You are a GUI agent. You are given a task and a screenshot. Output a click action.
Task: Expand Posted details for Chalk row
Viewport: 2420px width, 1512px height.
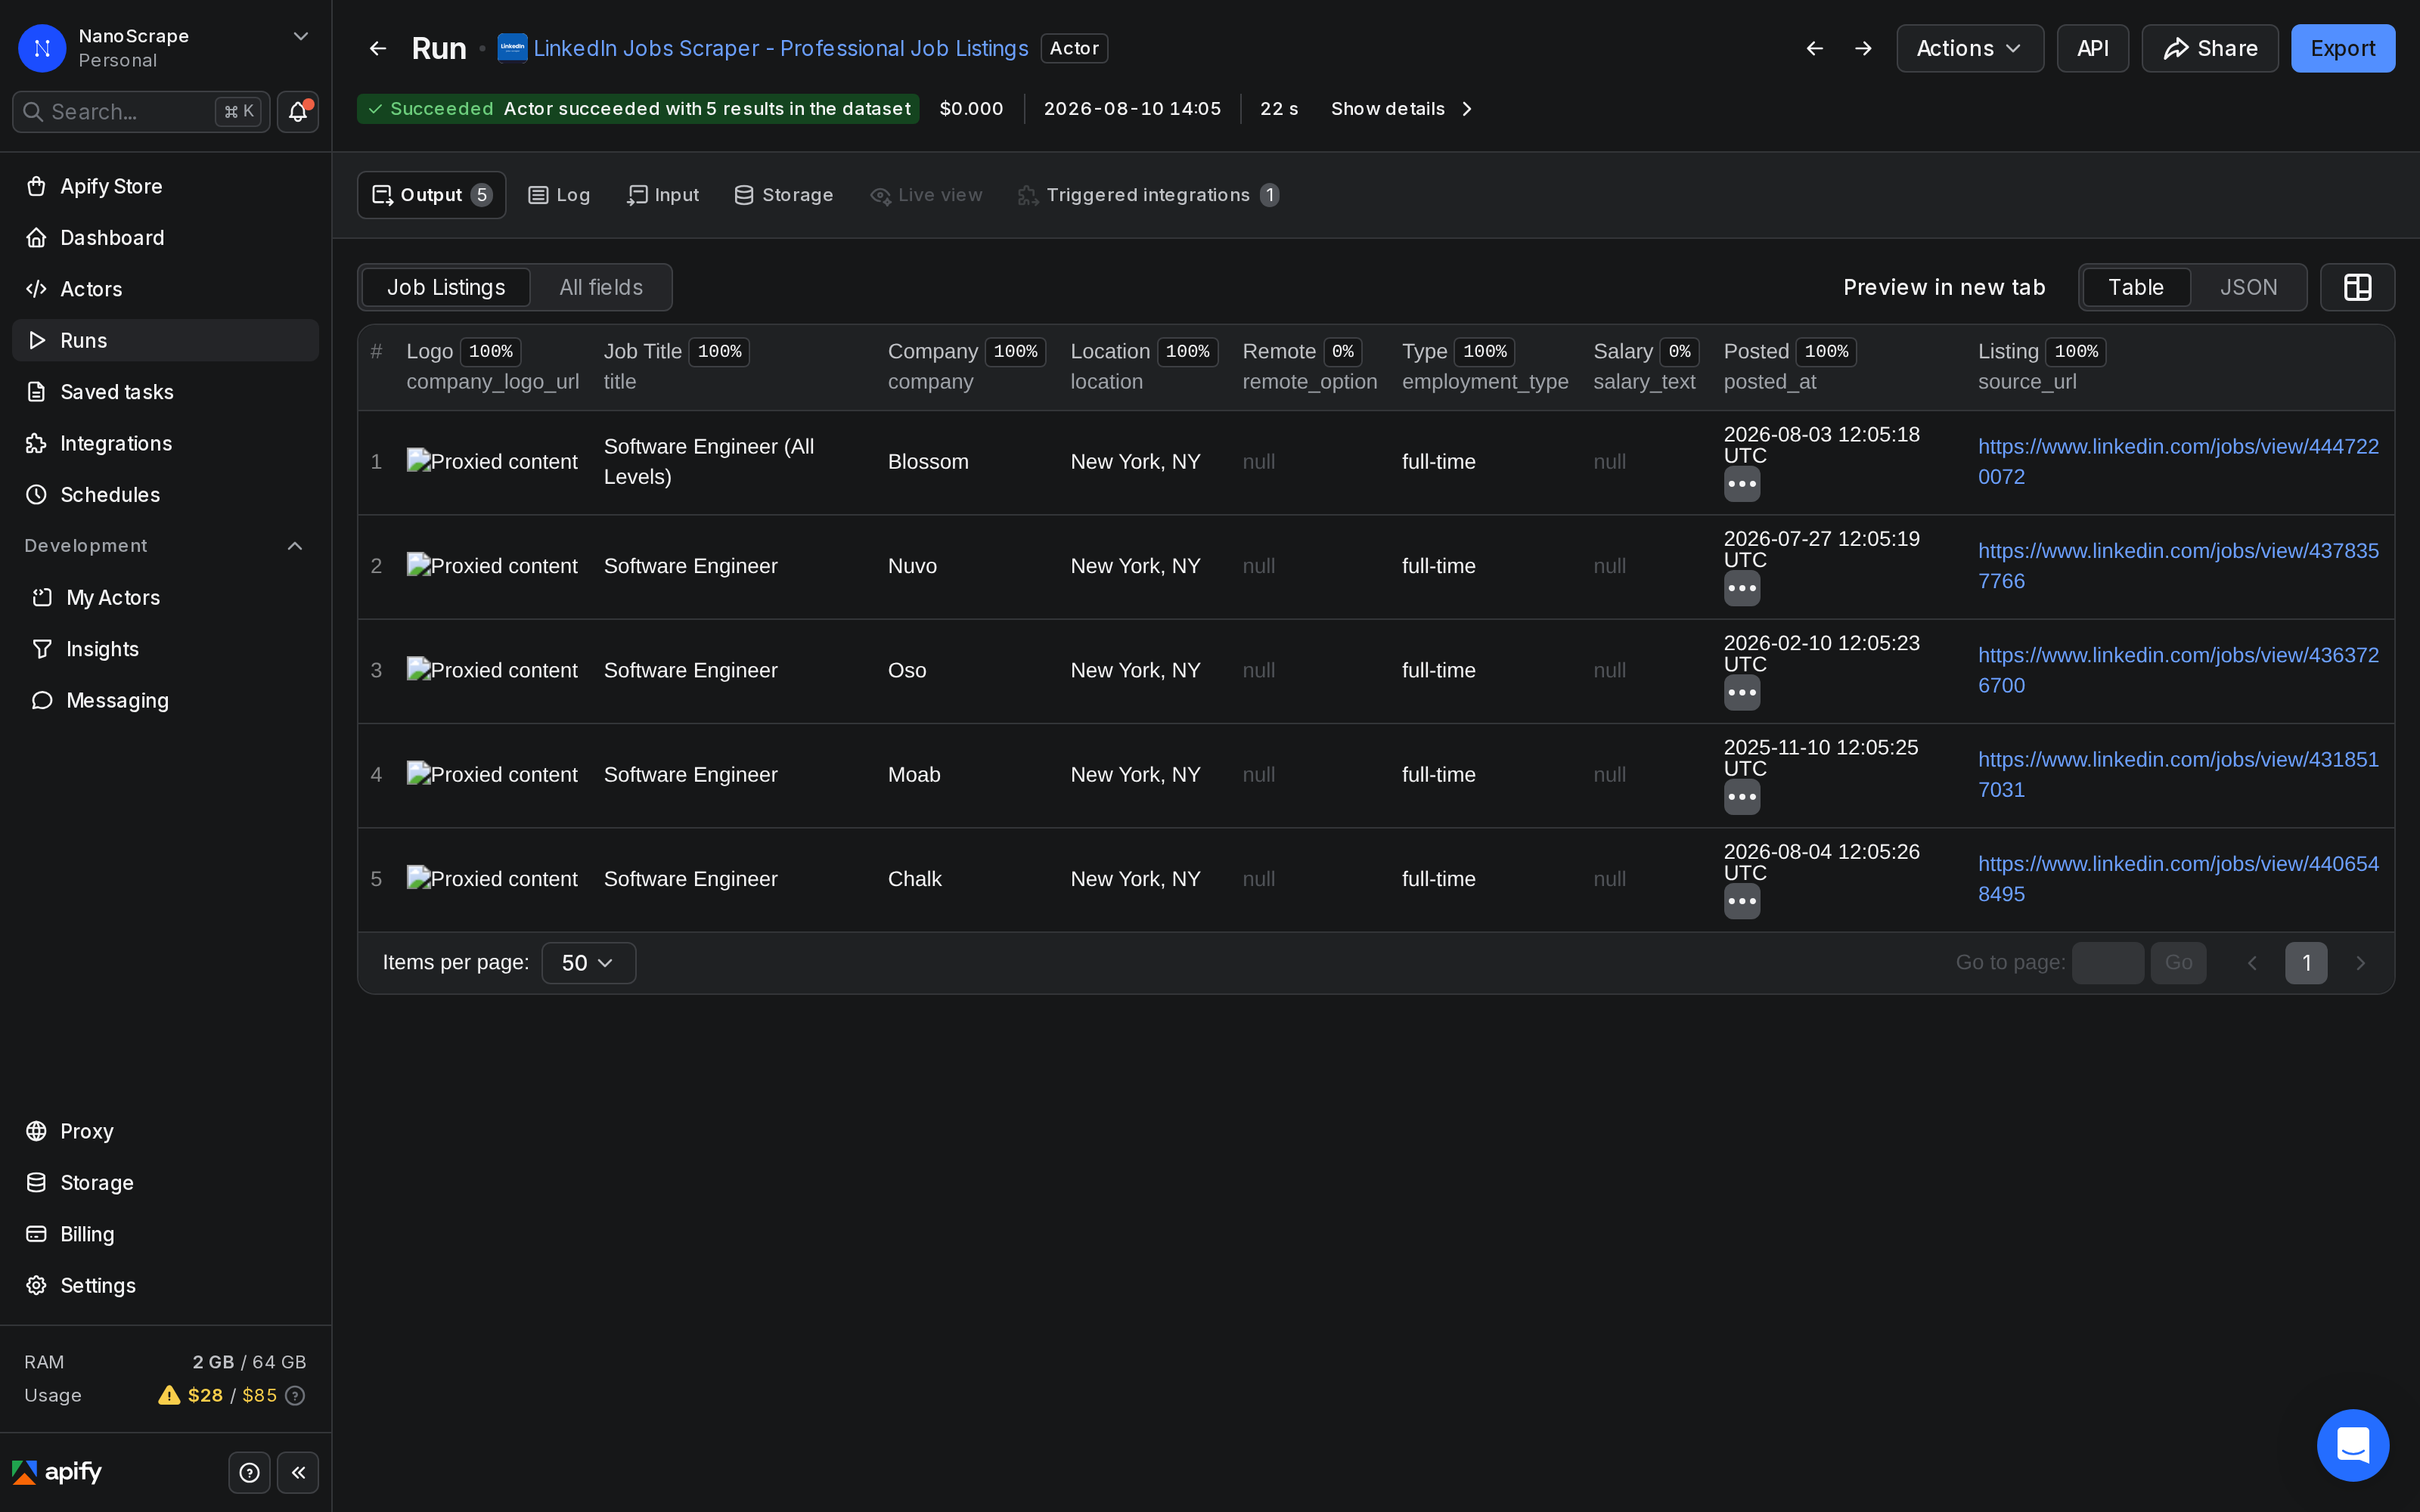(x=1742, y=901)
